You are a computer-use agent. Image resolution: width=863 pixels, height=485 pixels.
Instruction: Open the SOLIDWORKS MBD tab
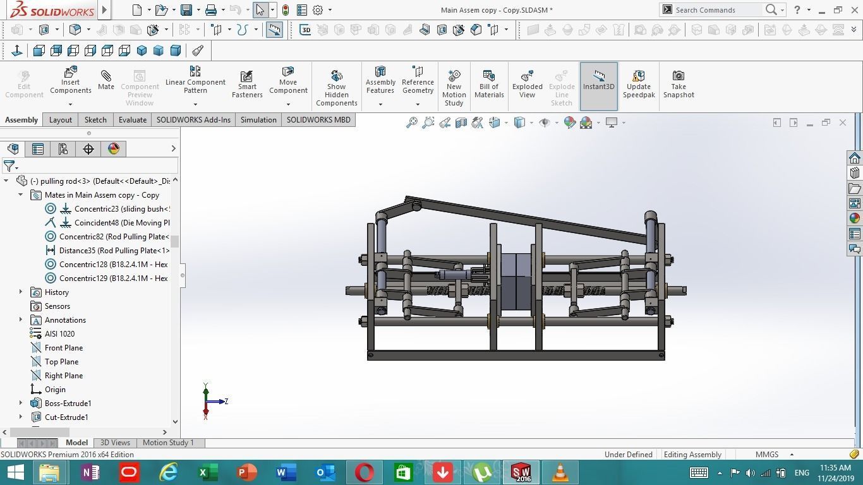pyautogui.click(x=318, y=120)
